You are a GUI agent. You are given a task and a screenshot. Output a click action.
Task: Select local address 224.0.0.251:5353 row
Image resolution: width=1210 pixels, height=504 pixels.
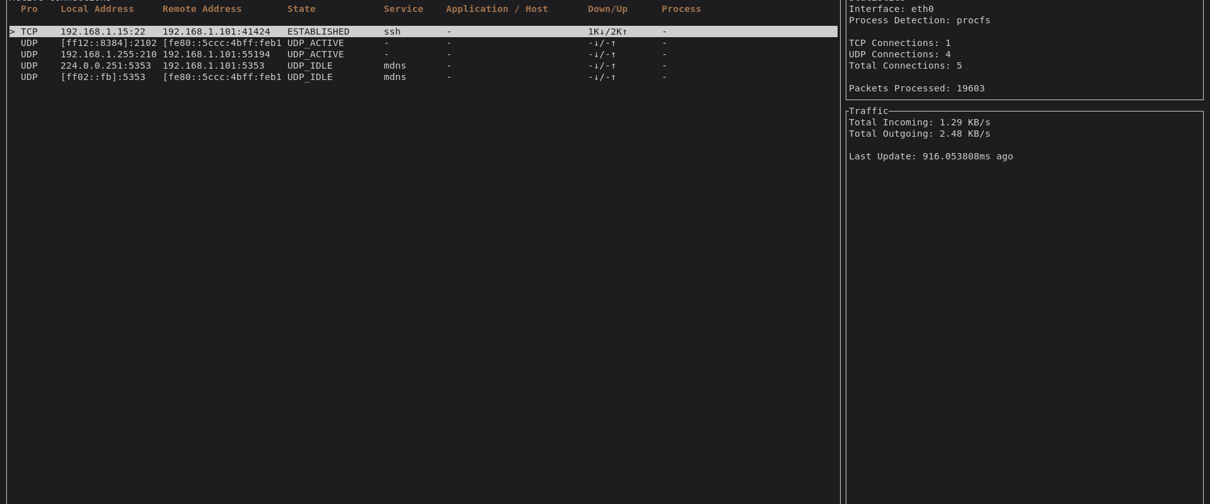[423, 66]
